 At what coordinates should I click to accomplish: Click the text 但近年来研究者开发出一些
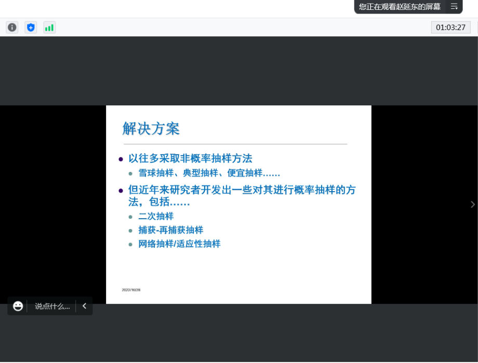242,190
